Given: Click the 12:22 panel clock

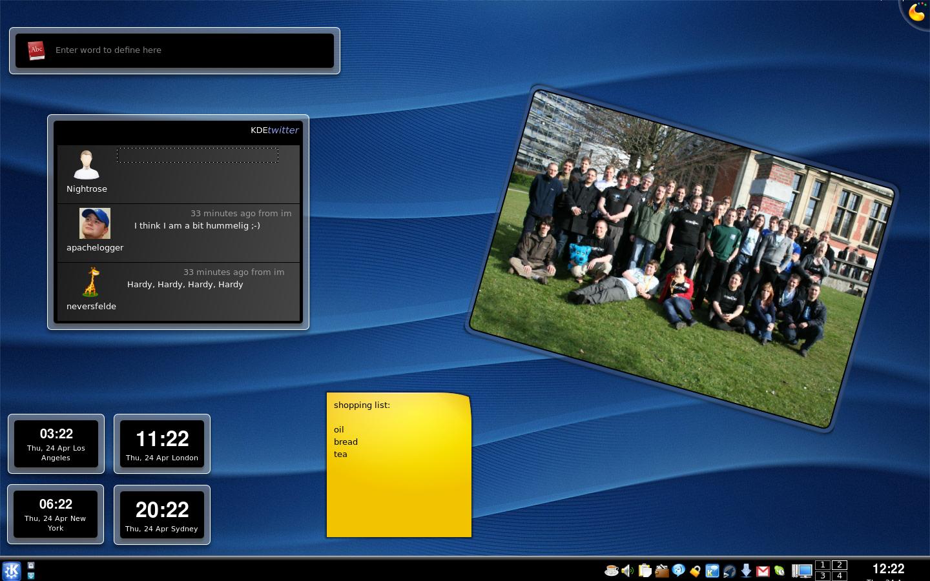Looking at the screenshot, I should (x=888, y=569).
